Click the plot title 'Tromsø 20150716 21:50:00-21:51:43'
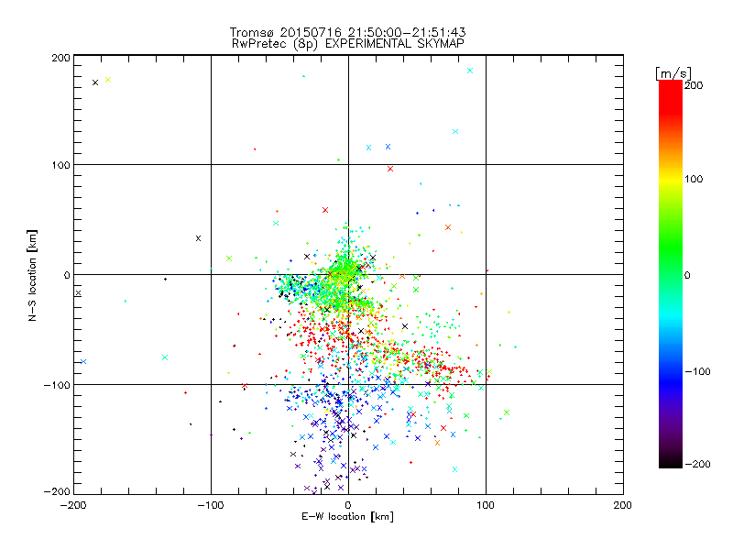The image size is (733, 550). 347,32
